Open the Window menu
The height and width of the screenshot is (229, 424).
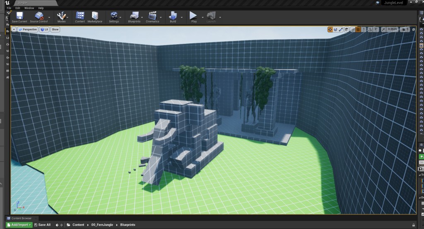(x=29, y=8)
